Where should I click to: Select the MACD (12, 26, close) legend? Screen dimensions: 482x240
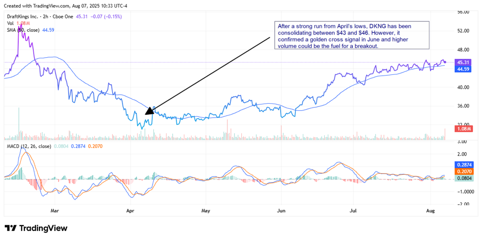[x=28, y=146]
